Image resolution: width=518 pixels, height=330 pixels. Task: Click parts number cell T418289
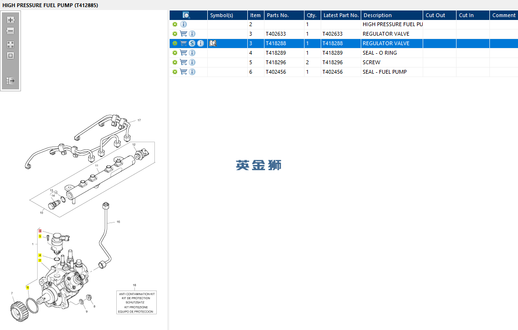[284, 53]
